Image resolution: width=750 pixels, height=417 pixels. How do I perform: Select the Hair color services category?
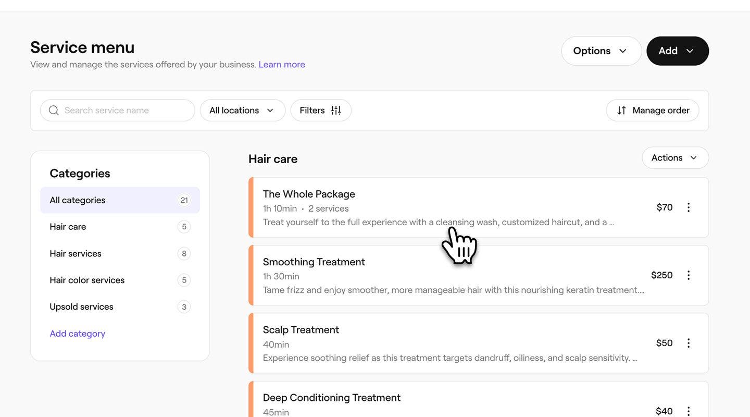[87, 280]
